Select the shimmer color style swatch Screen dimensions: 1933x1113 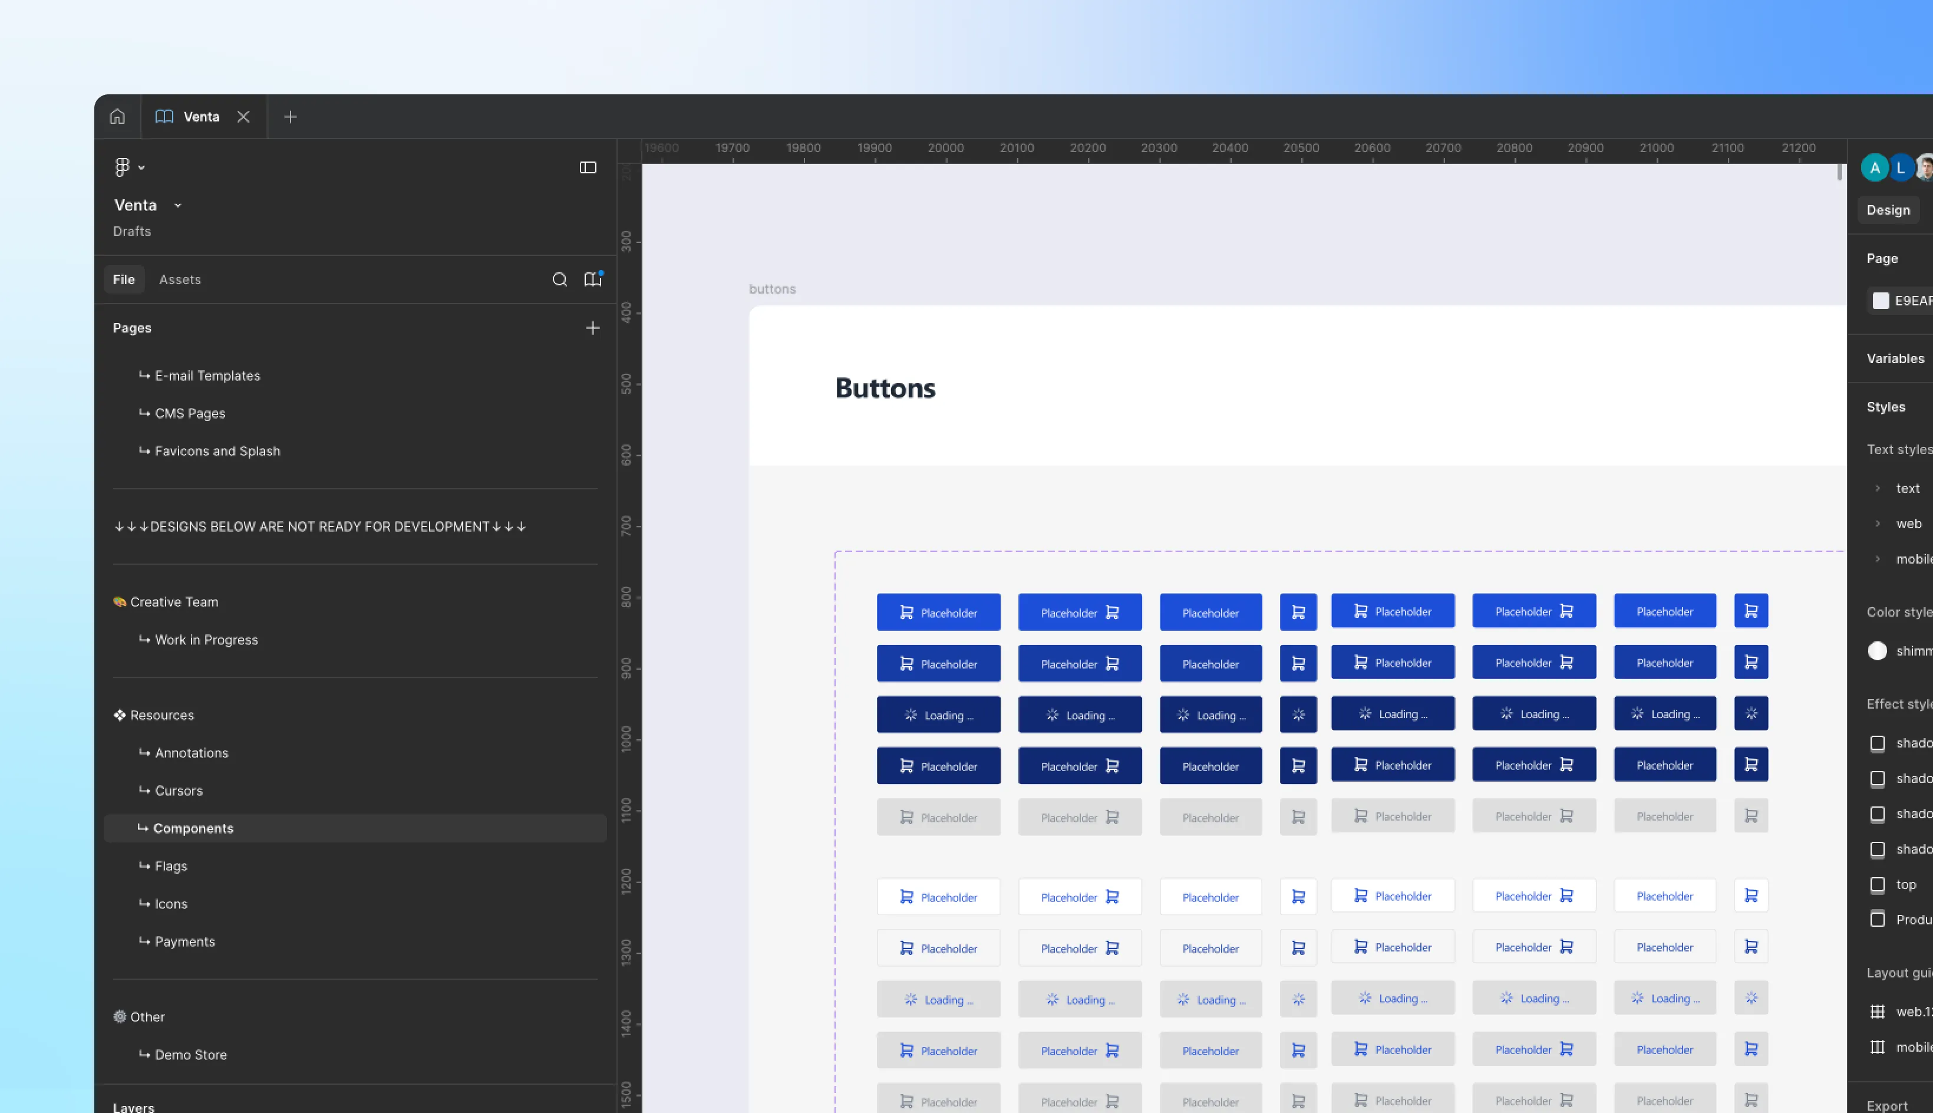[x=1877, y=650]
